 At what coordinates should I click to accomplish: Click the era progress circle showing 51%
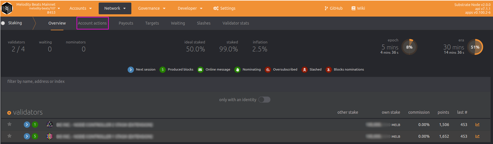475,47
